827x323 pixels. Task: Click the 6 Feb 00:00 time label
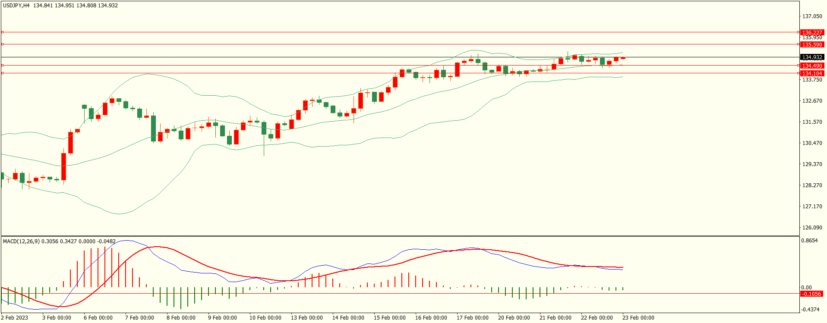tap(98, 318)
